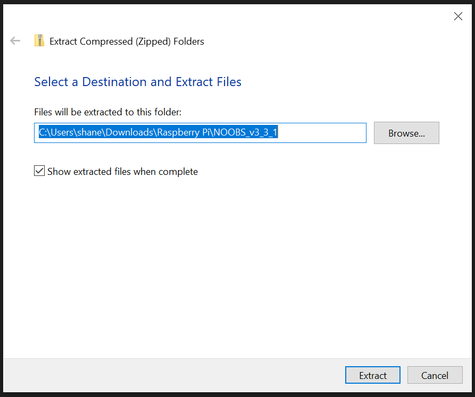Open the Browse... folder picker

(406, 133)
